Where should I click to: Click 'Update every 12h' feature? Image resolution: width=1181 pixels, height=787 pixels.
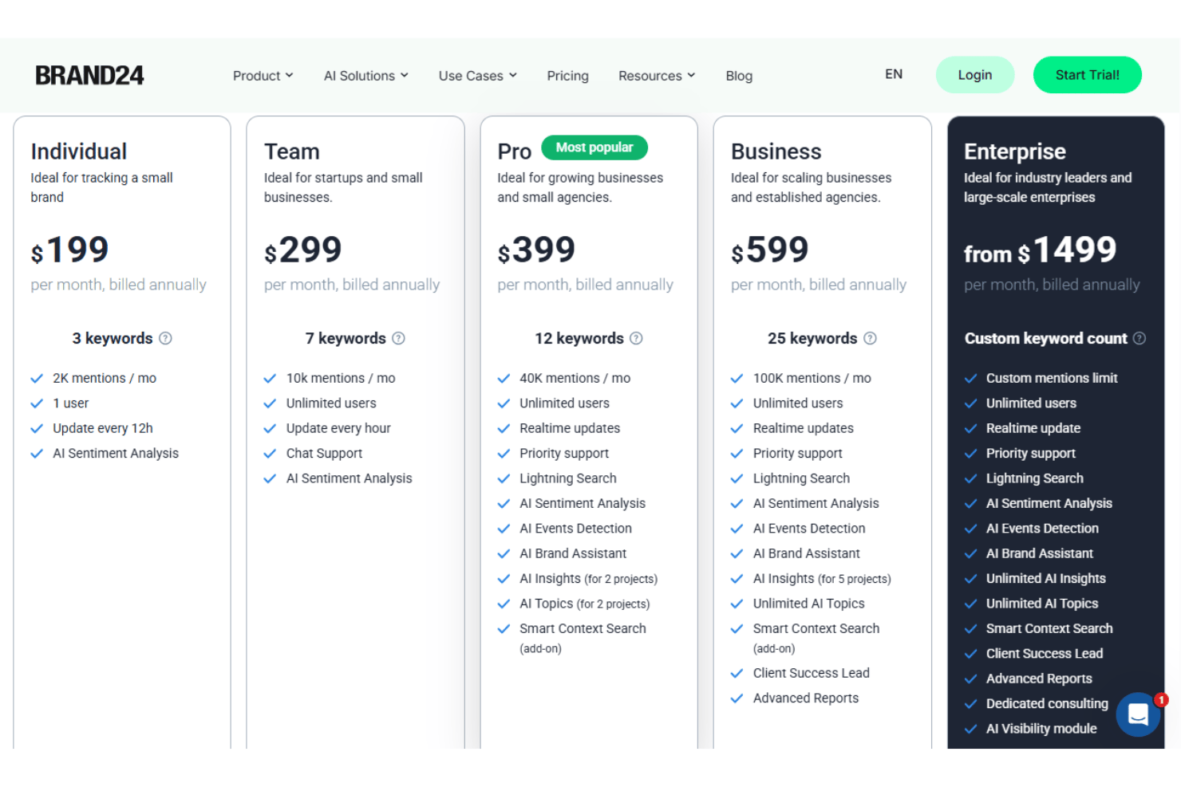[103, 428]
